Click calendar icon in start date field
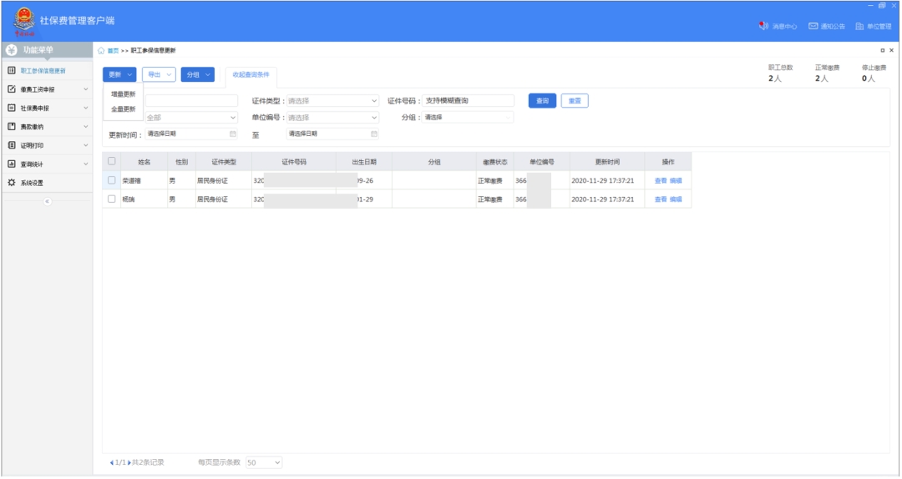 (x=233, y=134)
